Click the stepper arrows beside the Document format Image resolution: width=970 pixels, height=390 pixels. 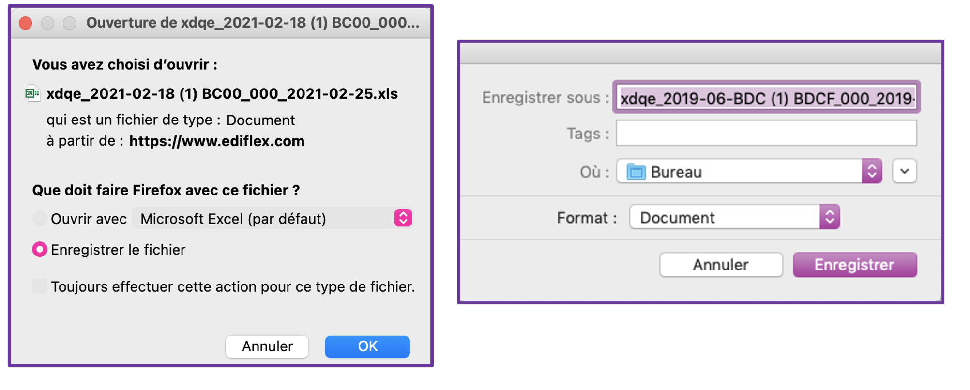point(831,217)
